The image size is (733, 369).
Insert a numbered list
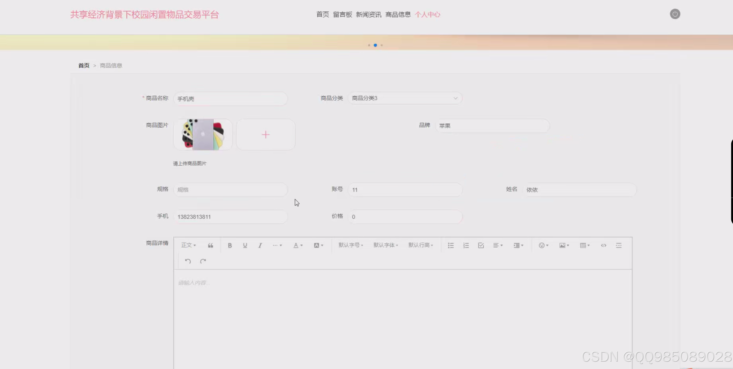coord(466,245)
